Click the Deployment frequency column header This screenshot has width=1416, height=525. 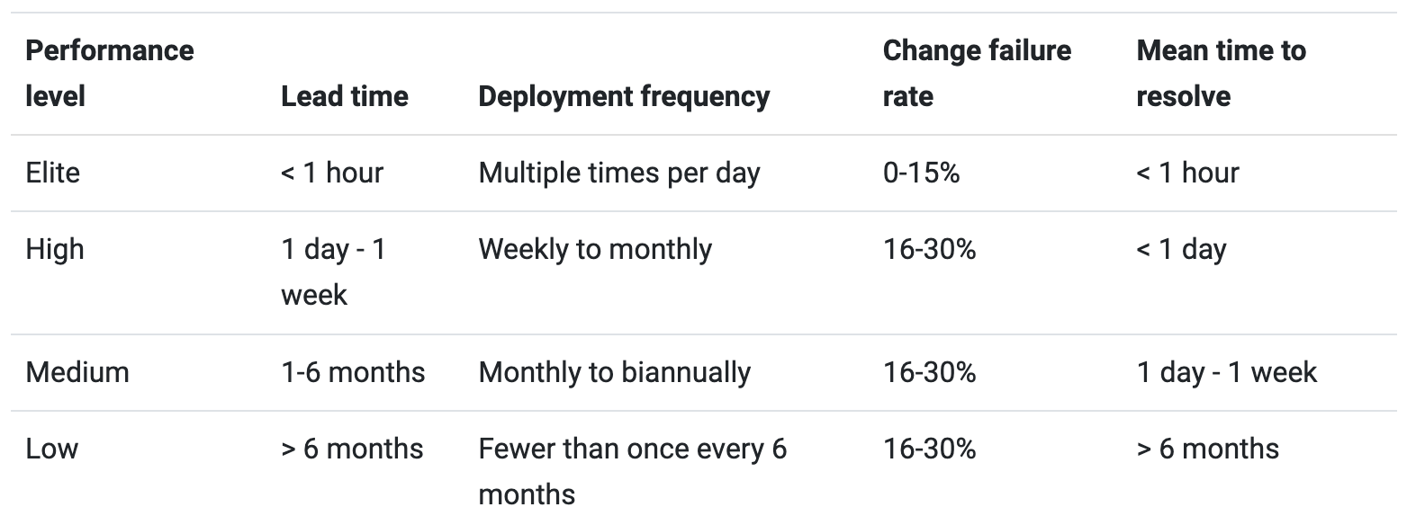624,96
